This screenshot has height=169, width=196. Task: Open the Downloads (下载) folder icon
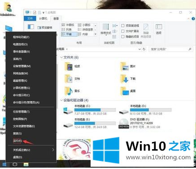(x=125, y=79)
